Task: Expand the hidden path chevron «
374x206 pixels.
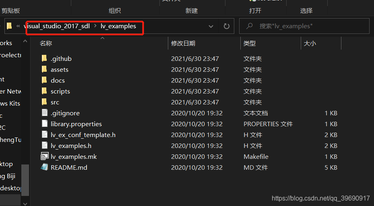Action: coord(18,26)
